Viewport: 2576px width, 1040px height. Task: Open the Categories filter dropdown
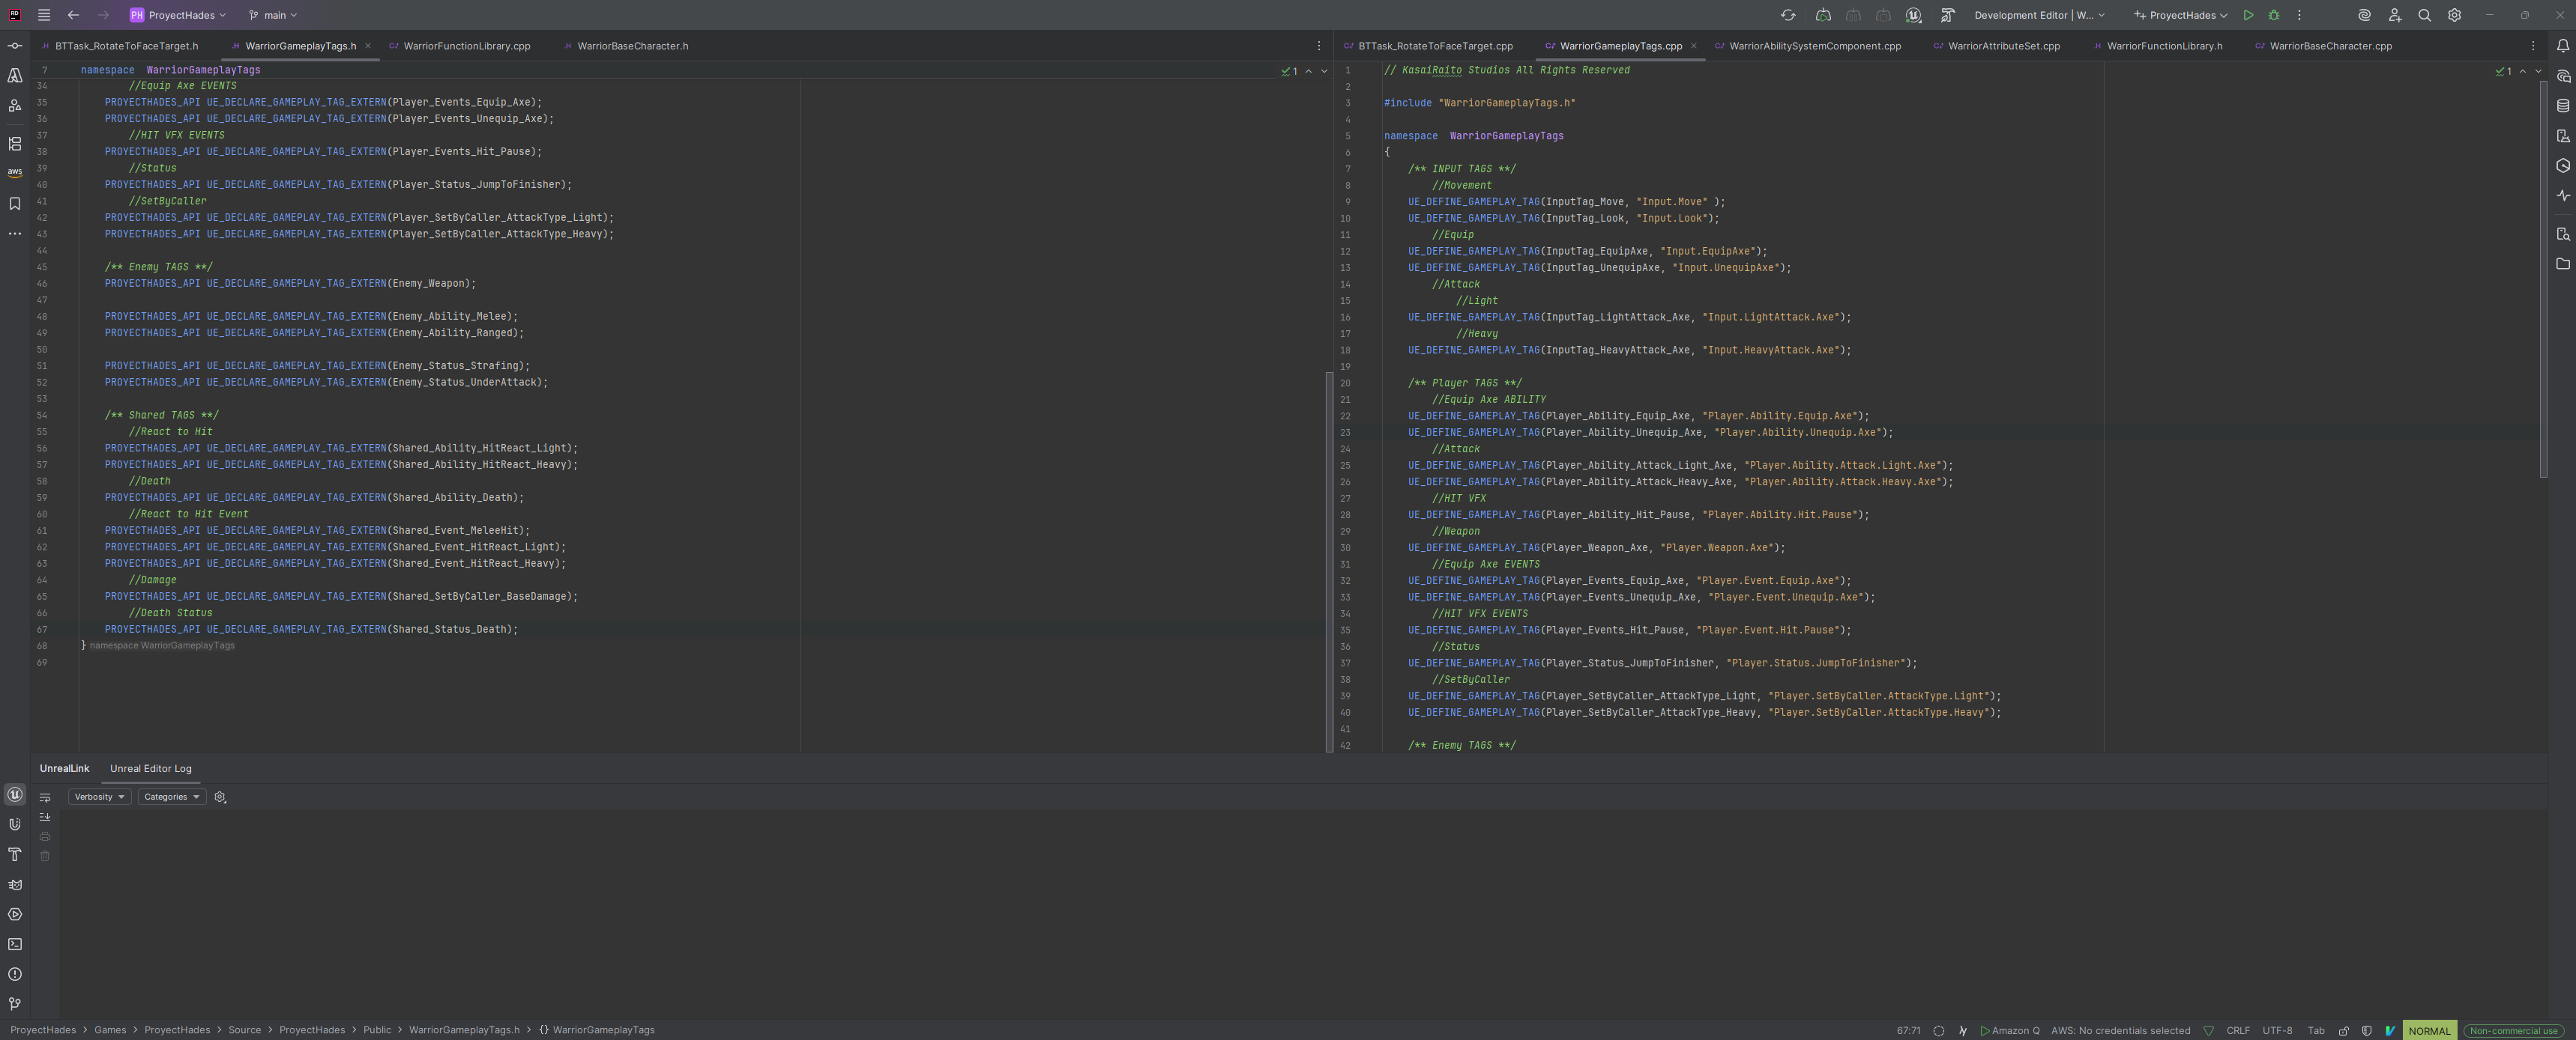point(171,797)
